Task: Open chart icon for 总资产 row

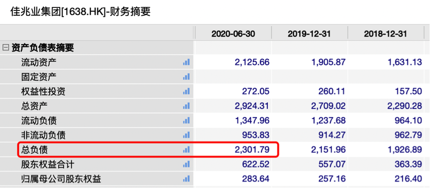Action: (x=186, y=106)
